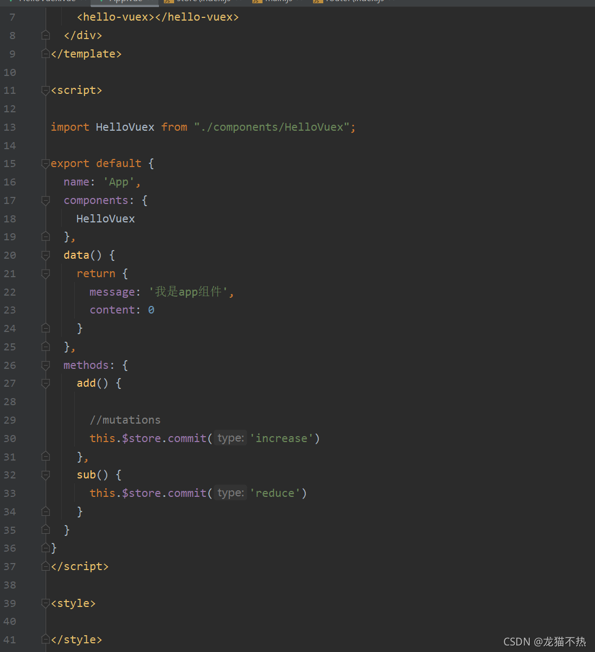Click the <style> opening tag text
This screenshot has width=595, height=652.
pos(73,604)
